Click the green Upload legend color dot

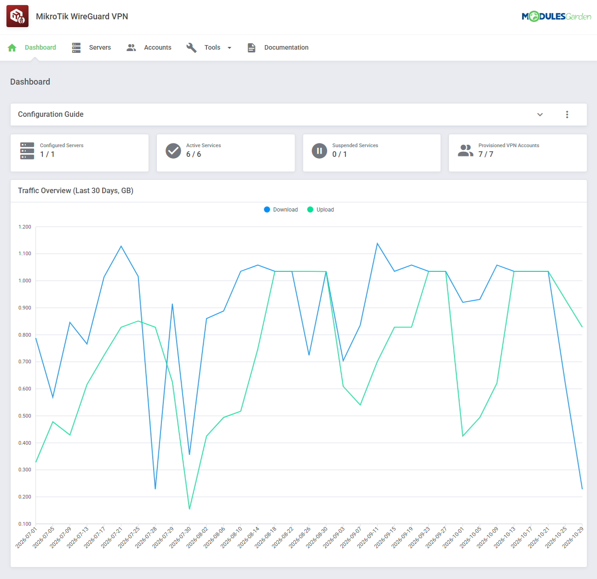[x=310, y=210]
